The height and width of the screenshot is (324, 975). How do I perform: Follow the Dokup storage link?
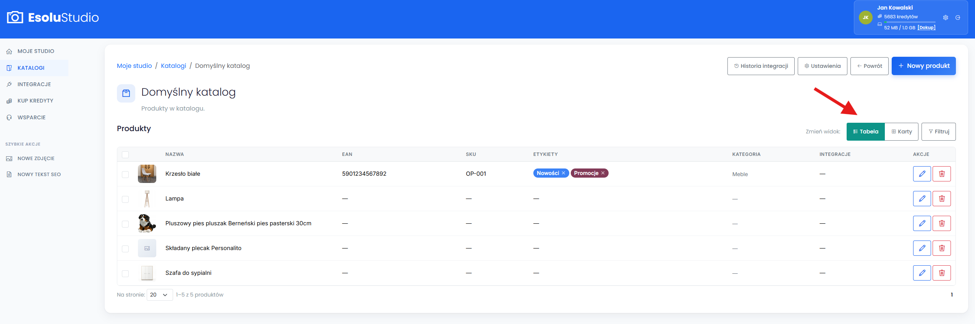[926, 27]
